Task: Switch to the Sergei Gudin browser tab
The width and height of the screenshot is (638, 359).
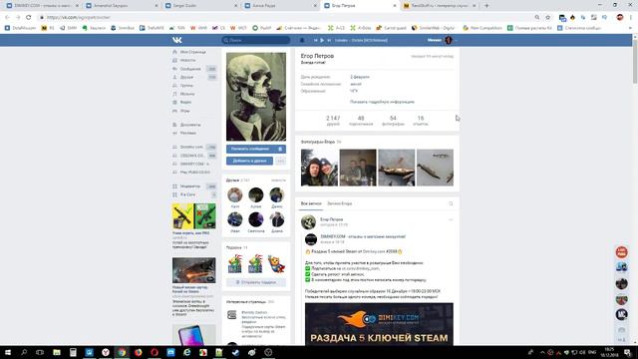Action: point(201,6)
